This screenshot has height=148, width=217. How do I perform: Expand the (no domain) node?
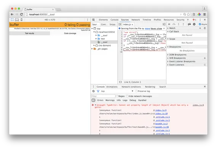point(94,46)
